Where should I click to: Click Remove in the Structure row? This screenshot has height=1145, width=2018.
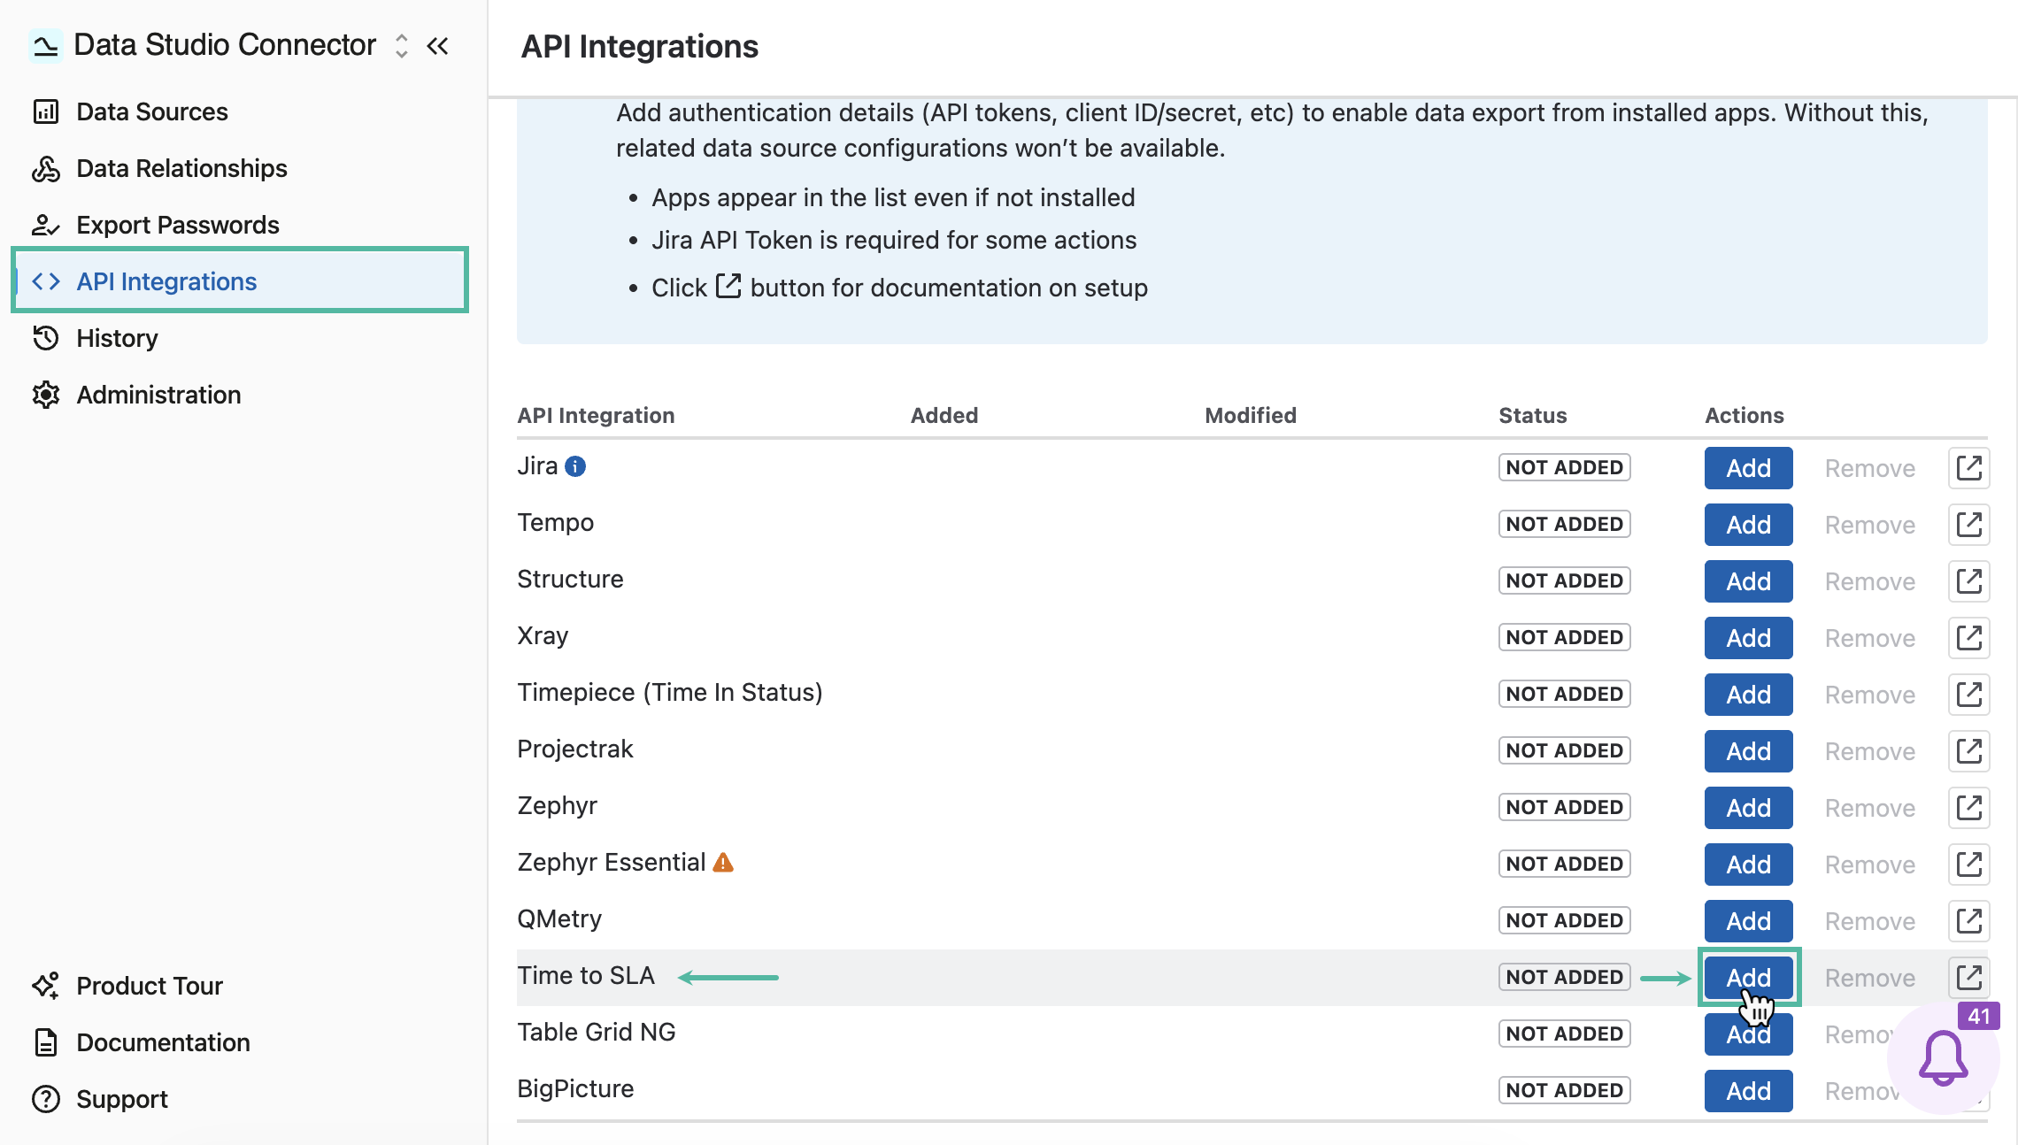point(1869,581)
